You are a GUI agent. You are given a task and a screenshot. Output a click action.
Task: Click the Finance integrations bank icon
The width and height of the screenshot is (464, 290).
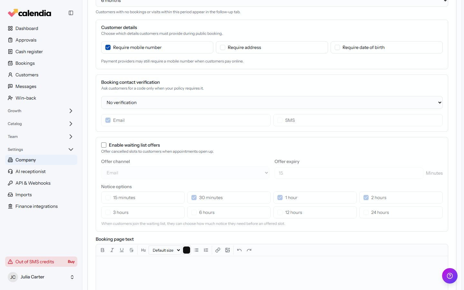[x=10, y=206]
